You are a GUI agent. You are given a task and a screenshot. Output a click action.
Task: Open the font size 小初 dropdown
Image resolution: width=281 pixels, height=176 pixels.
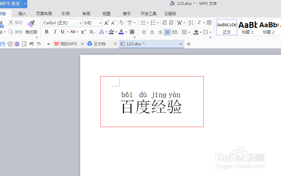[x=100, y=23]
